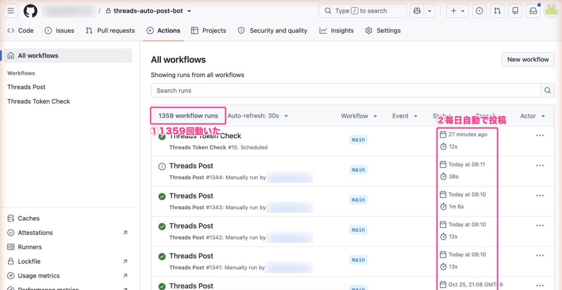
Task: Open the Workflow filter dropdown
Action: pyautogui.click(x=359, y=116)
